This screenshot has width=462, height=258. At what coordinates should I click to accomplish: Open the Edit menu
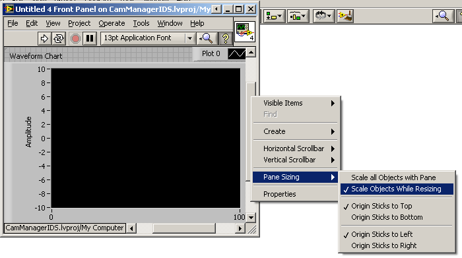point(32,23)
